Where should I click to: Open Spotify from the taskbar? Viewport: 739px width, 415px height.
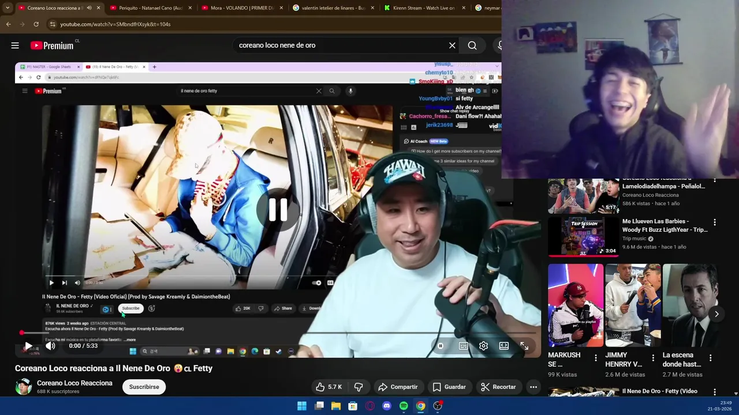[404, 406]
